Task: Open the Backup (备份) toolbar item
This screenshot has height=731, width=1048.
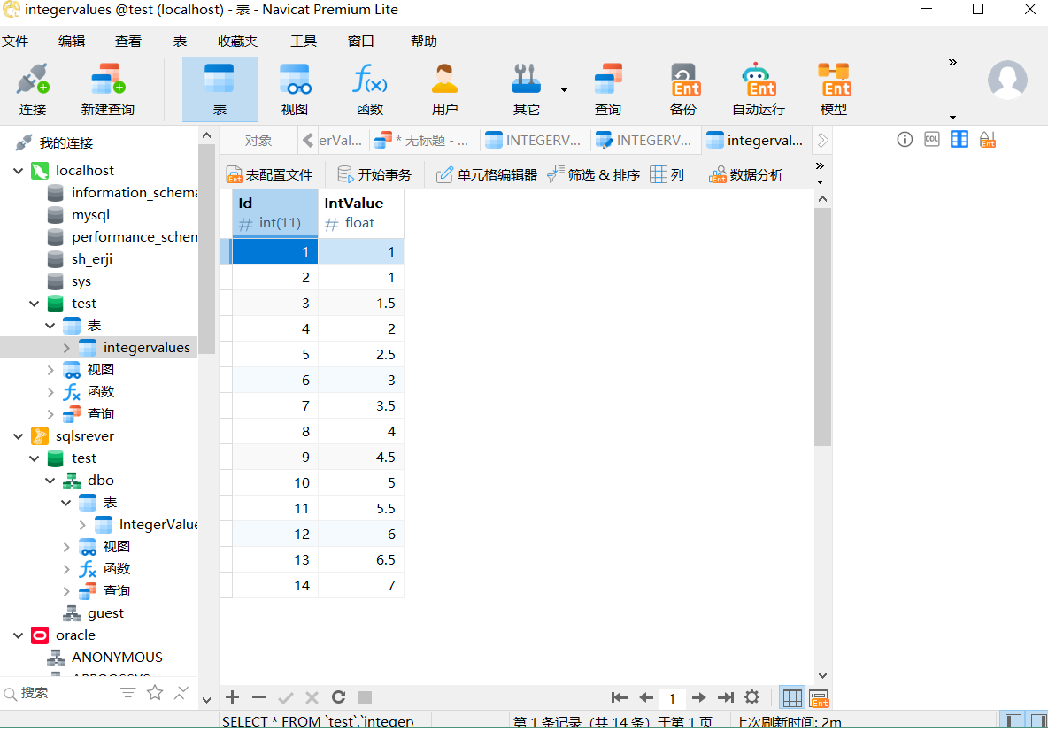Action: (x=683, y=89)
